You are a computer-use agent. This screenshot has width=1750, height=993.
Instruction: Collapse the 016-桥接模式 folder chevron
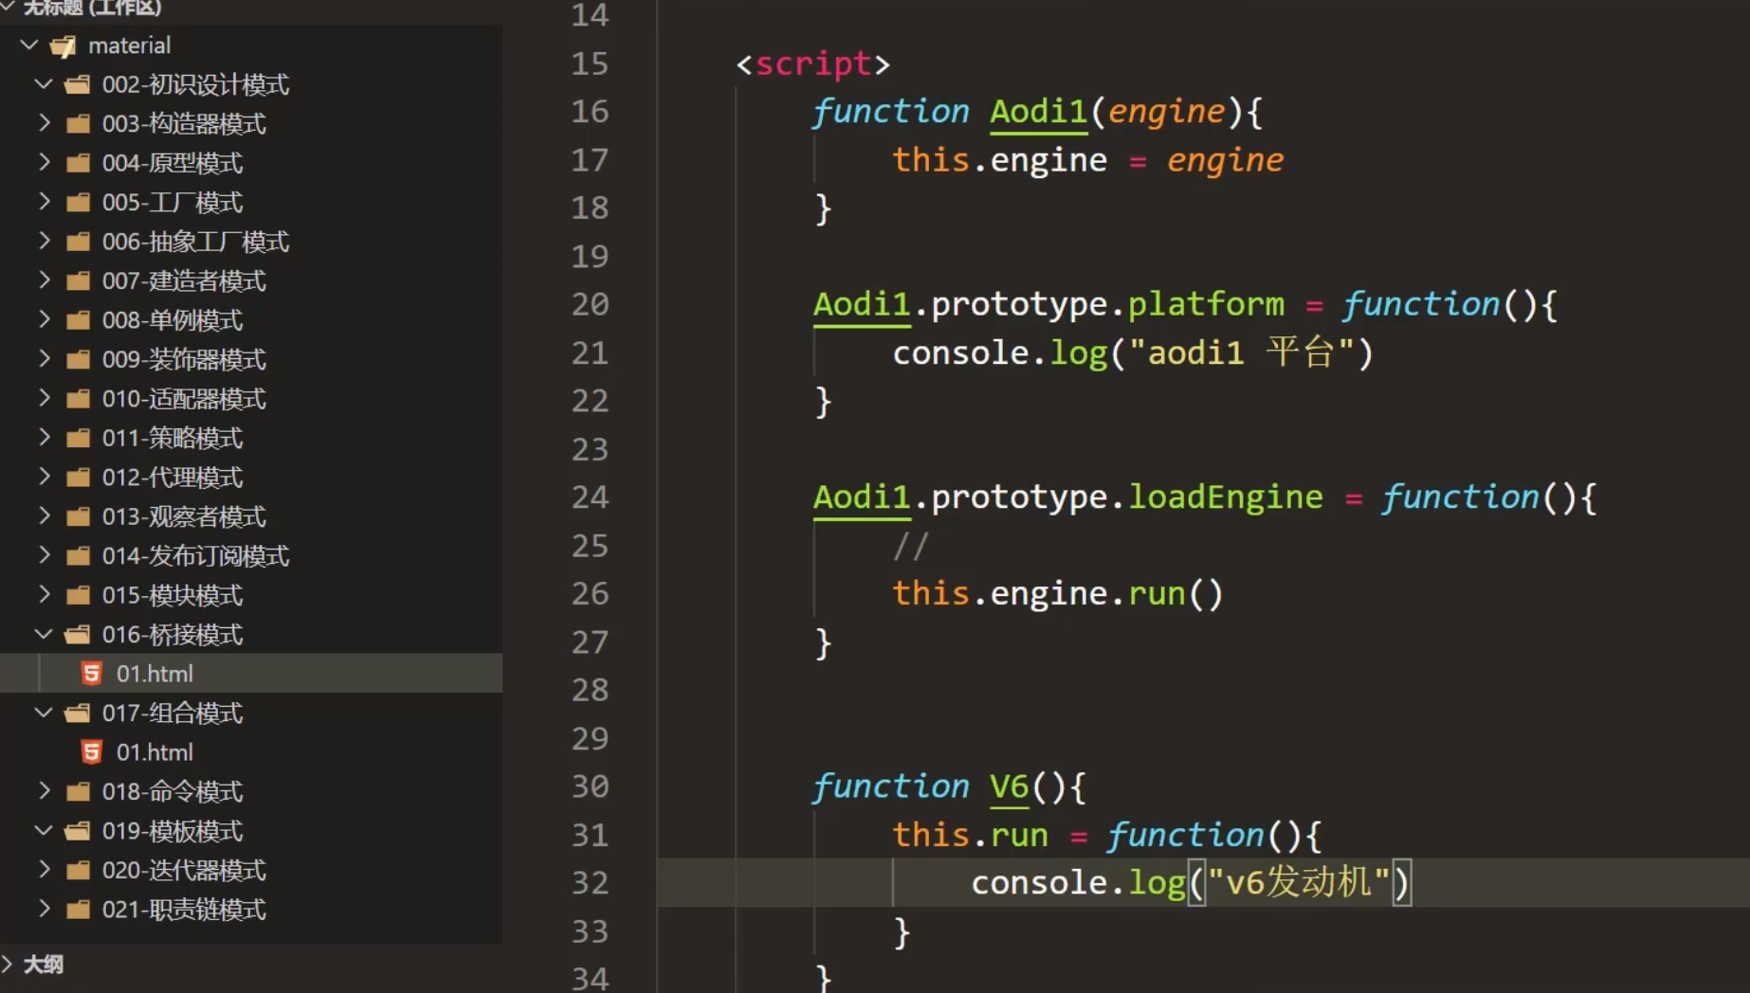pos(44,634)
